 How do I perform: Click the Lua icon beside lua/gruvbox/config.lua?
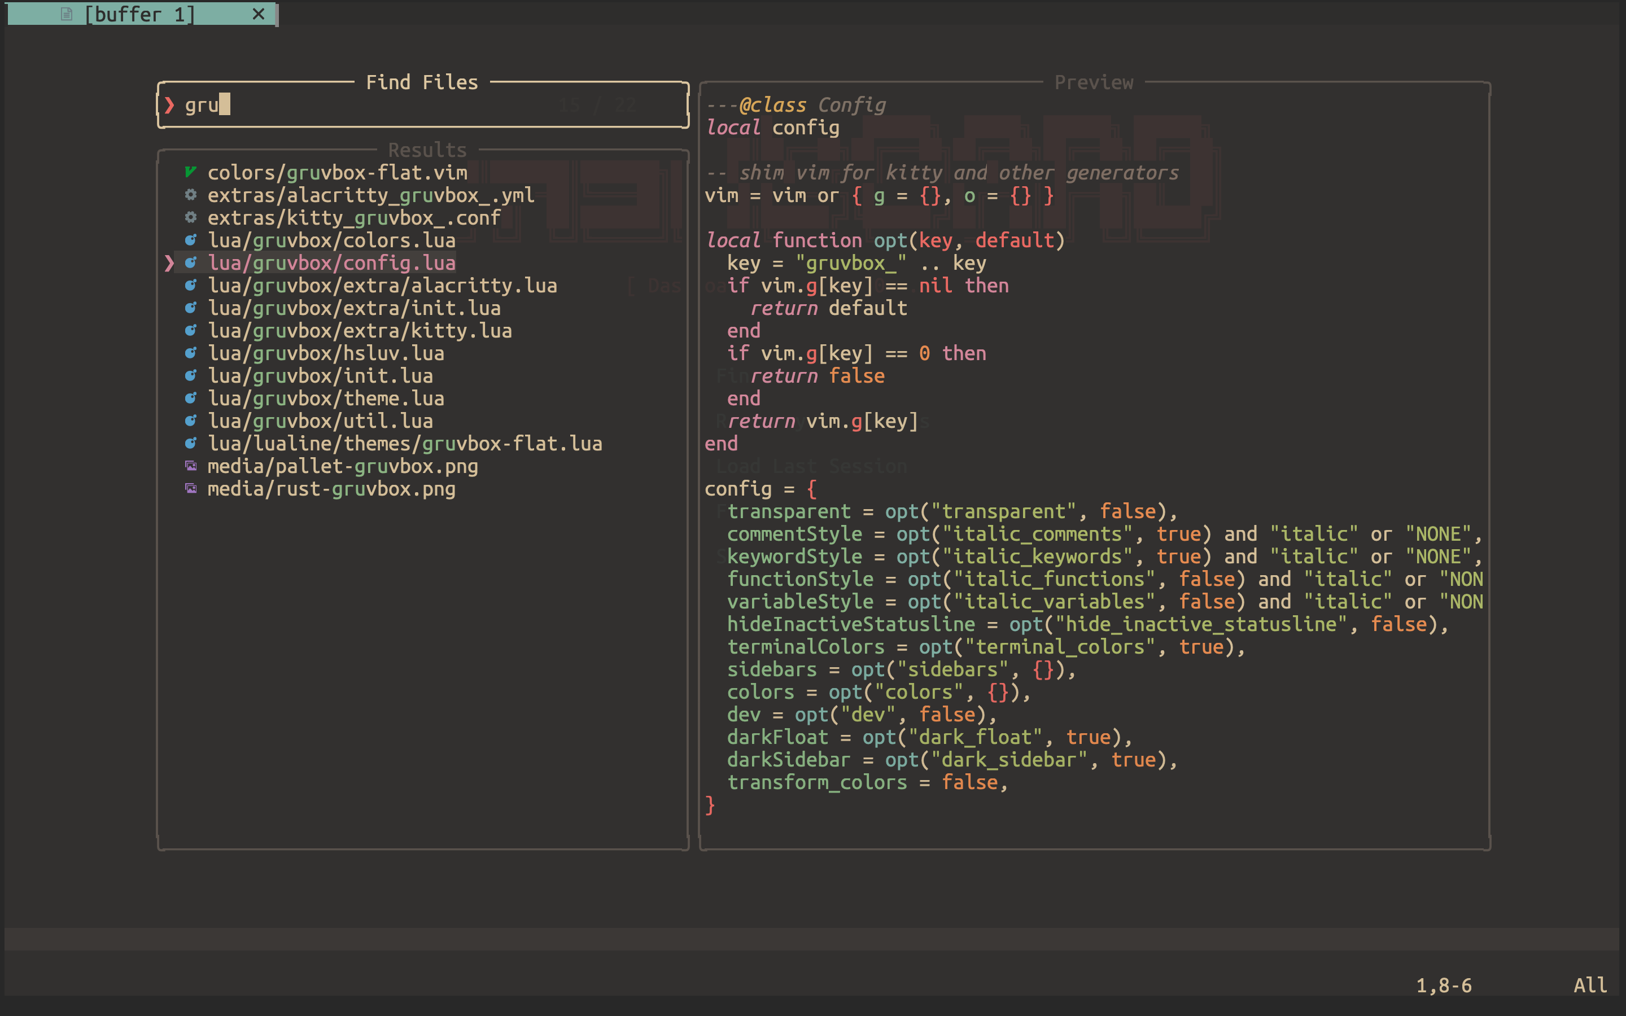click(191, 262)
